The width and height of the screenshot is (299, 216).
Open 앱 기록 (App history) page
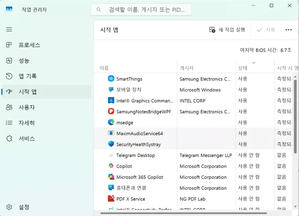click(x=46, y=76)
